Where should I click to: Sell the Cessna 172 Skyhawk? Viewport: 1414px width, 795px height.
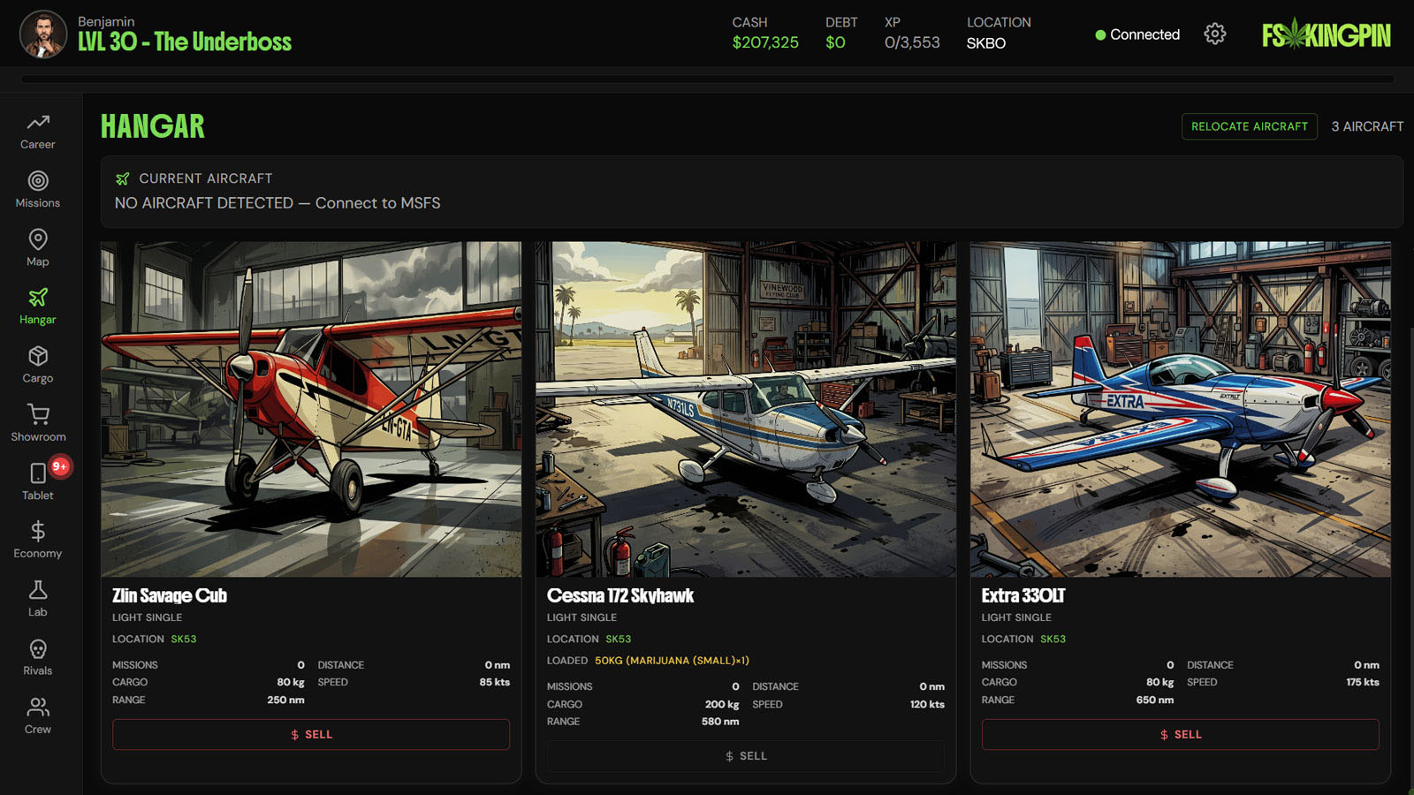click(746, 756)
